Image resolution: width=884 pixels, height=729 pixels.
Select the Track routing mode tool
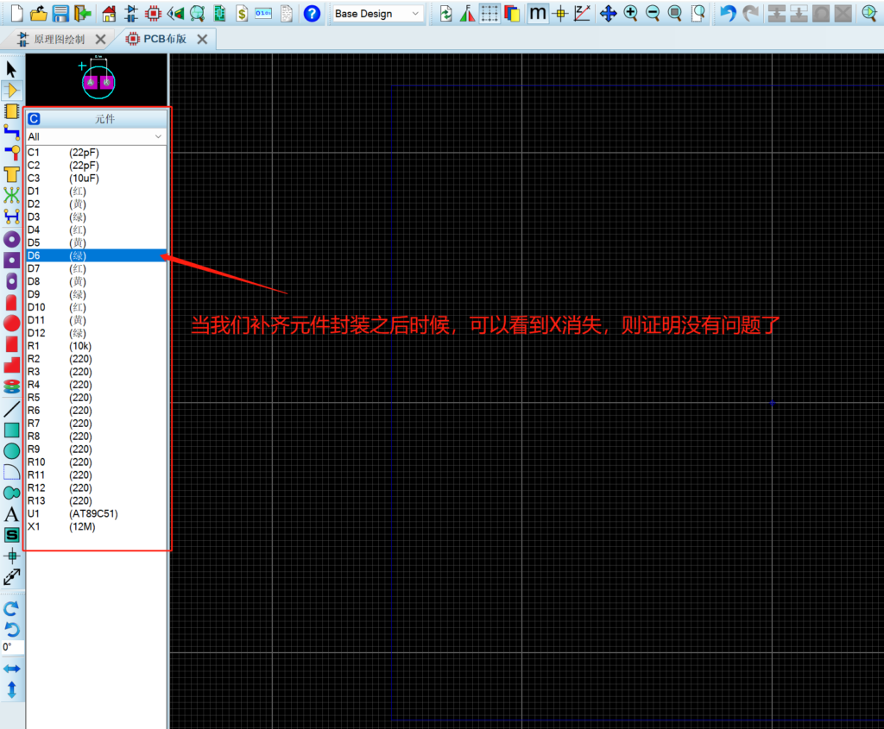click(11, 131)
